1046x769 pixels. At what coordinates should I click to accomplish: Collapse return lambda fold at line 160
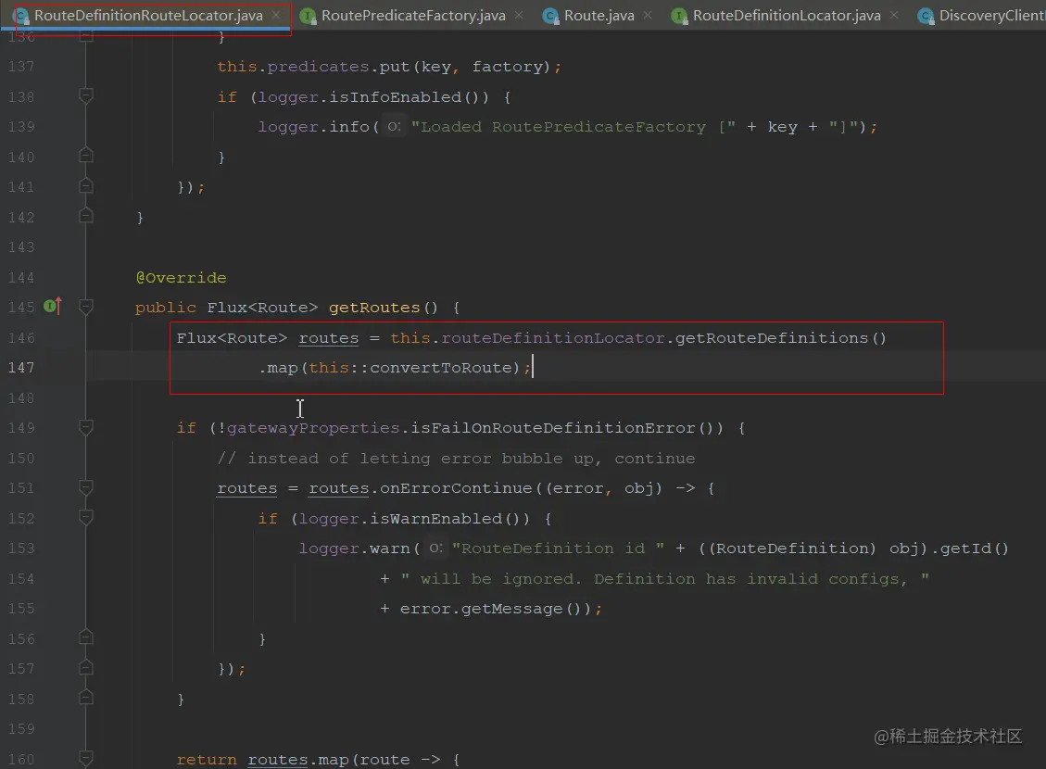86,758
